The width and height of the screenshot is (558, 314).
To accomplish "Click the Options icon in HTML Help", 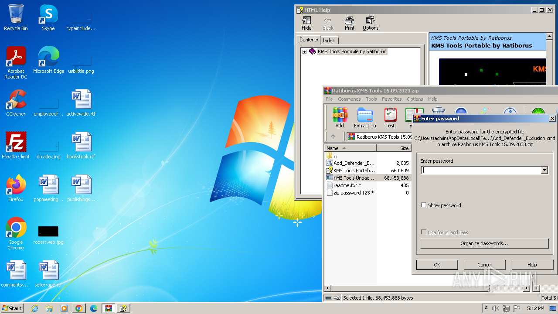I will pos(371,24).
